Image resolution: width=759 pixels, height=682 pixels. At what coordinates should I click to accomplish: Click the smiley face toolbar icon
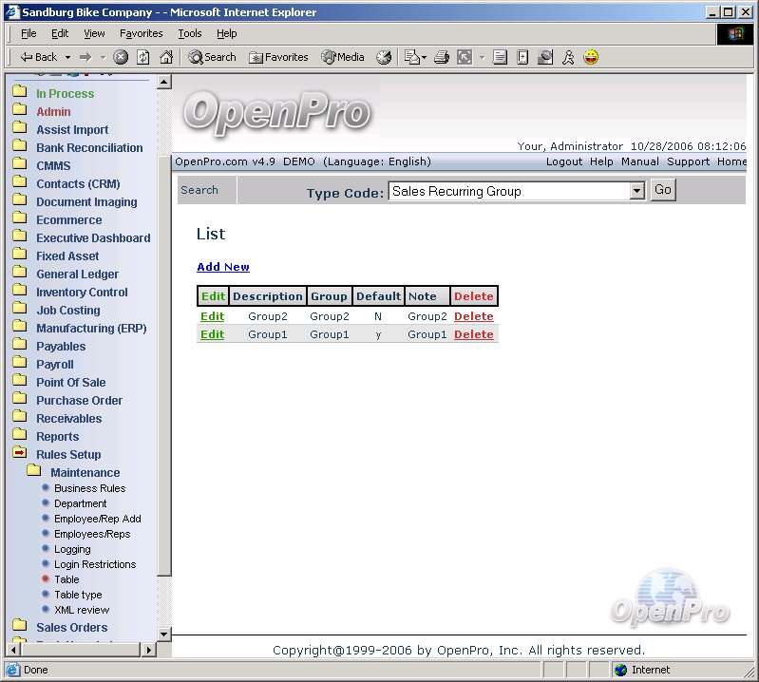click(x=591, y=57)
